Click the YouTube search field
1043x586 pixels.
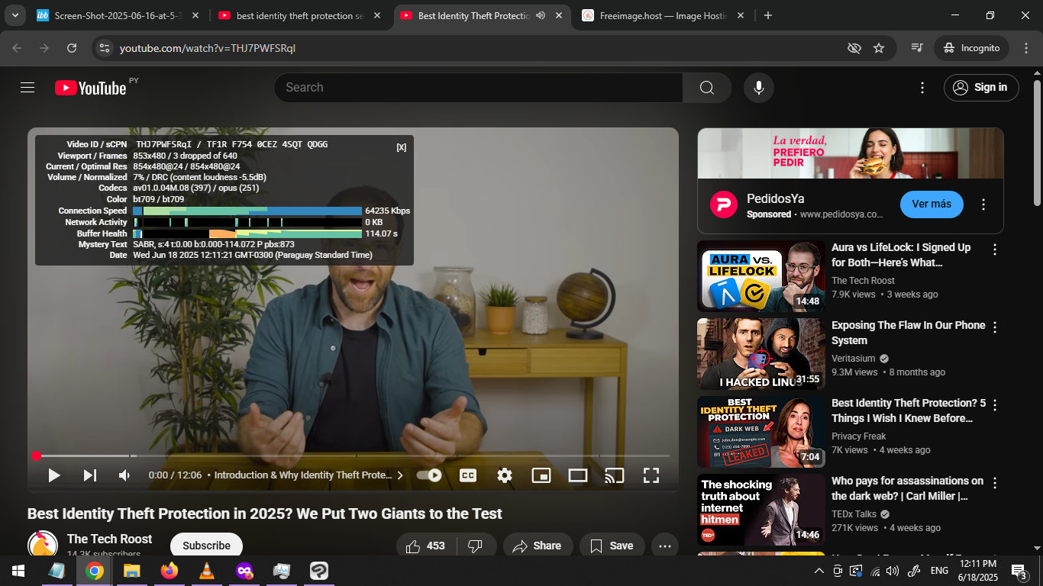(x=479, y=88)
